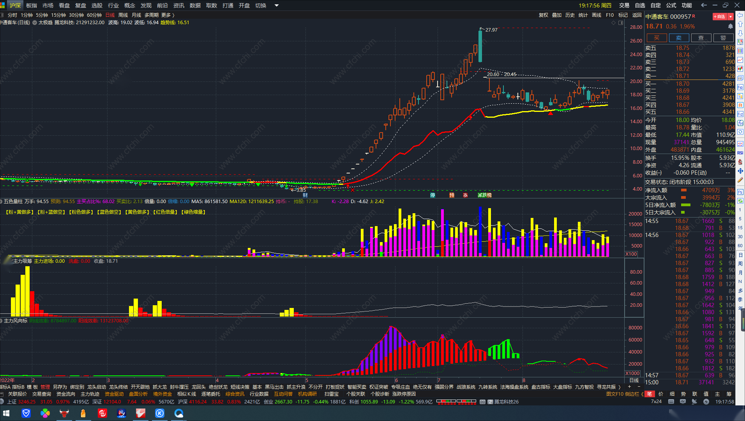Screen dimensions: 745x421
Task: Open the 沪深 menu
Action: tap(15, 5)
